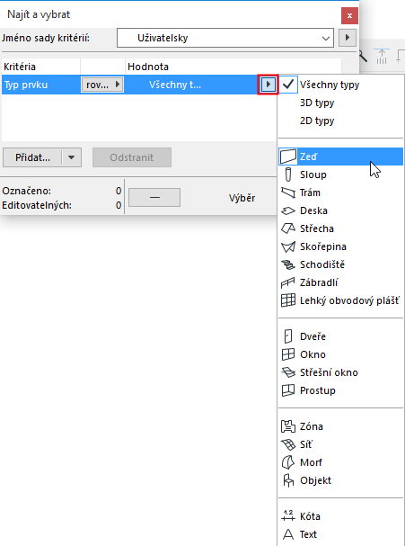Choose the Schodiště stair icon

click(288, 264)
